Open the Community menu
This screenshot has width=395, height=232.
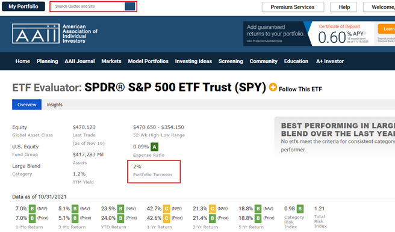(x=264, y=61)
